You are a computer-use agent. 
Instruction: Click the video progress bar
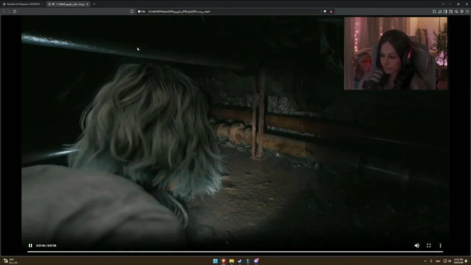click(235, 252)
